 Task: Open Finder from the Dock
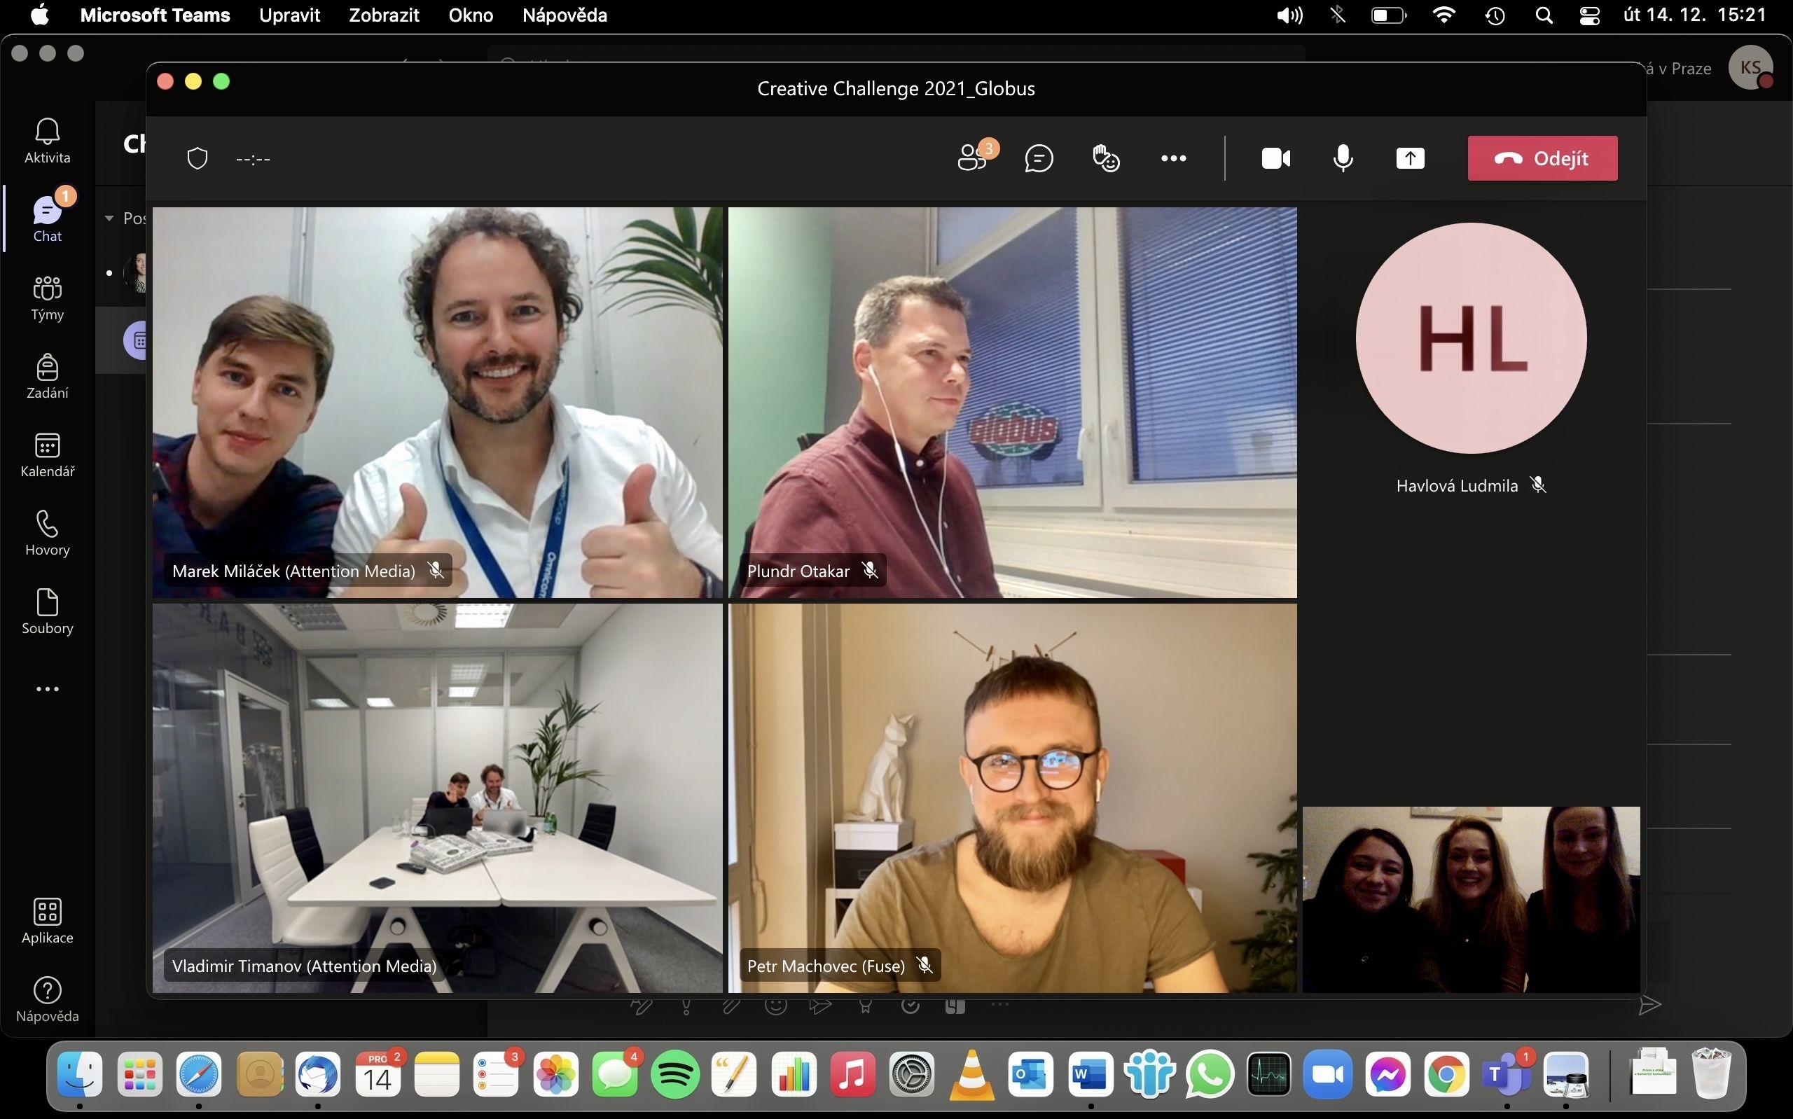[80, 1074]
